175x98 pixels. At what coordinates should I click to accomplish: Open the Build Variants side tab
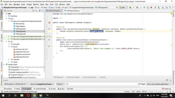[x=1, y=80]
